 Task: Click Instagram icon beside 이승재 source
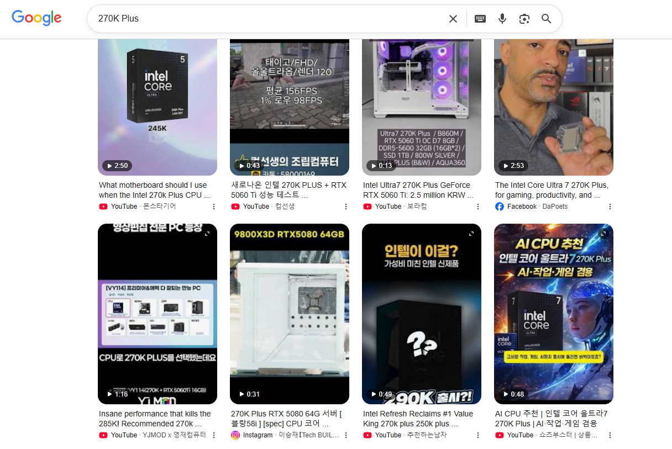(235, 435)
